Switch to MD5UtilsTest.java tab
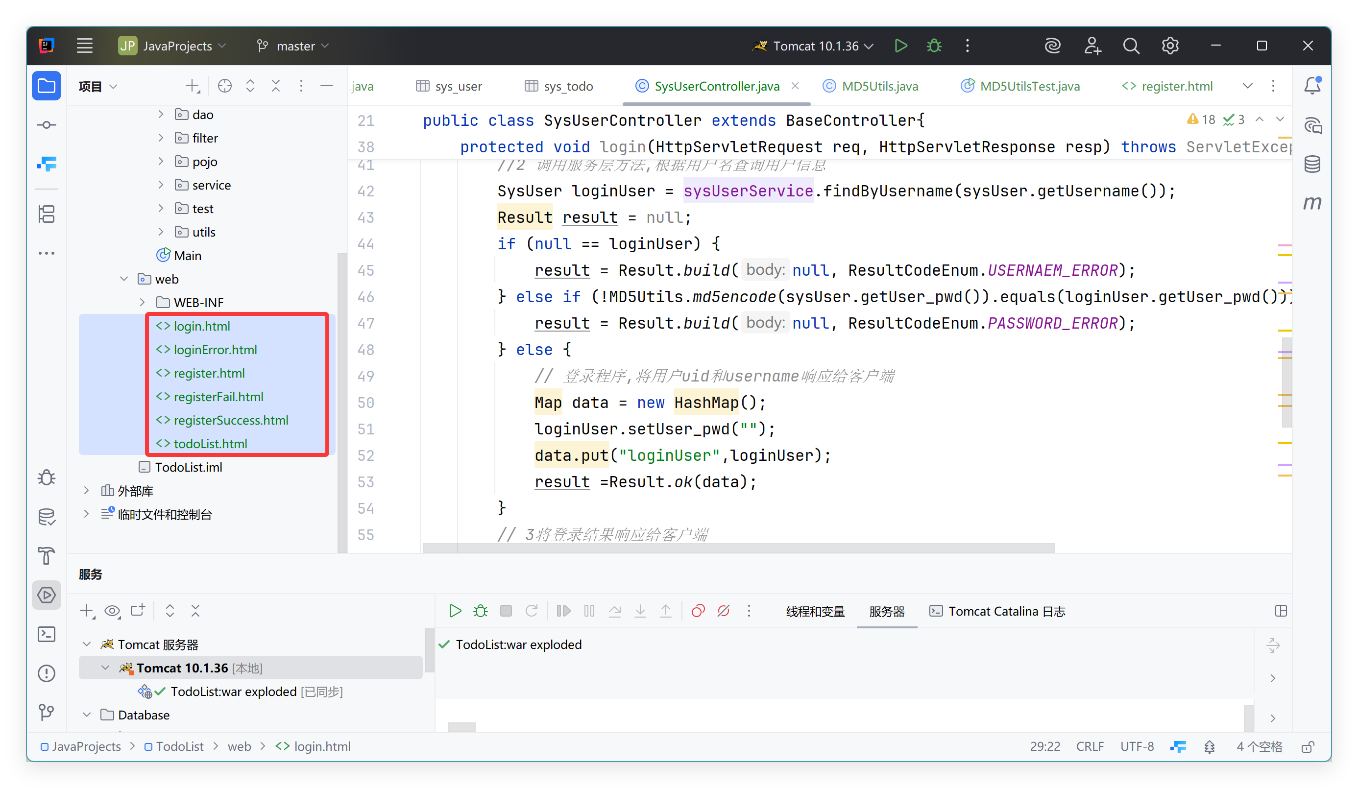The image size is (1358, 788). point(1020,86)
